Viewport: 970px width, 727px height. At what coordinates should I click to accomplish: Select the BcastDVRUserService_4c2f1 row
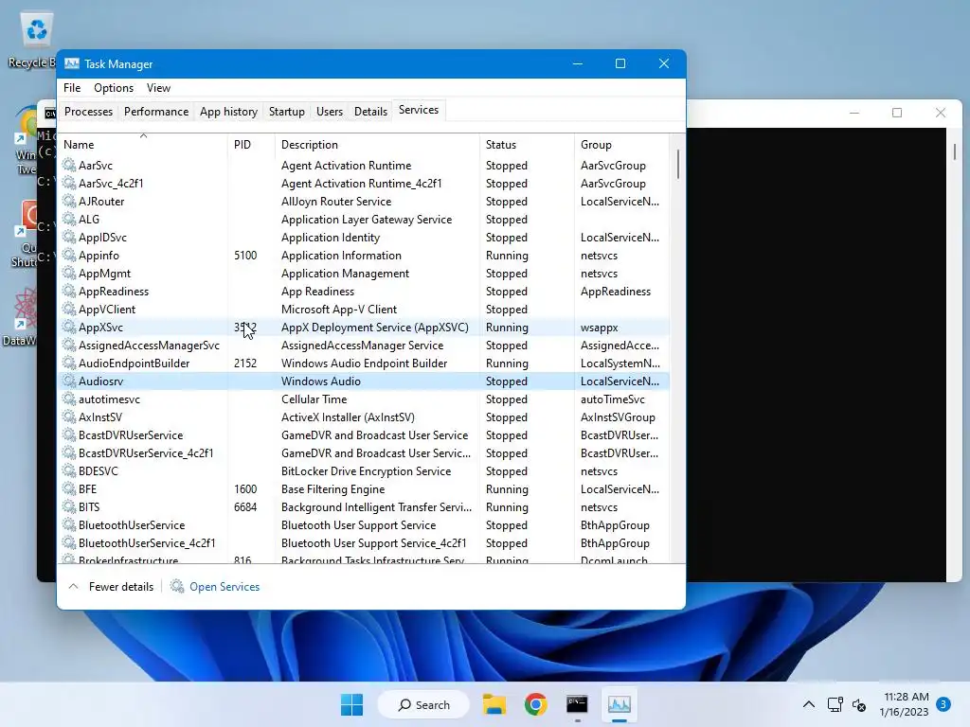(x=364, y=453)
